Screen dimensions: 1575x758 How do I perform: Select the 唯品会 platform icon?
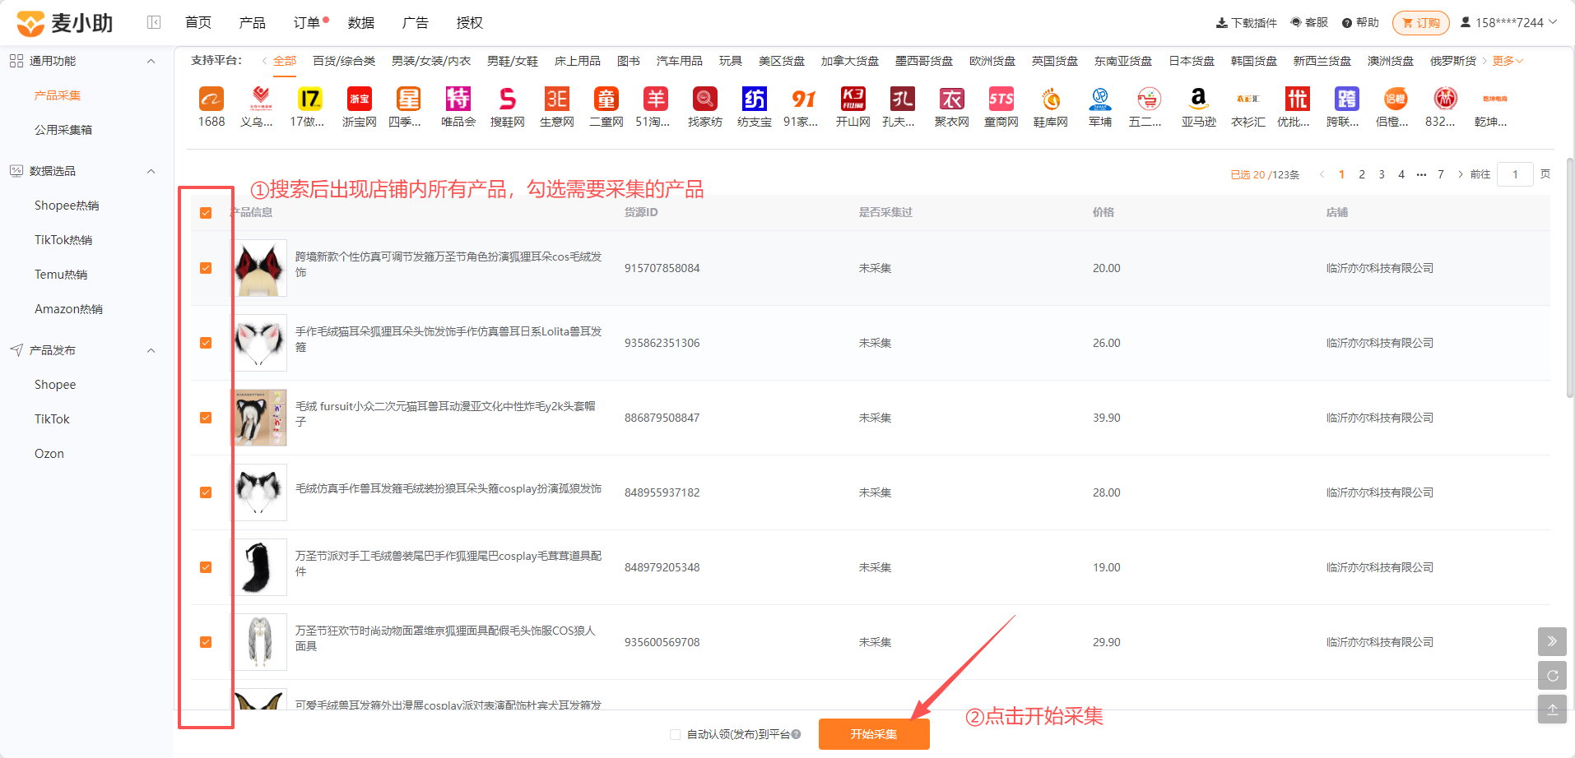pyautogui.click(x=458, y=99)
